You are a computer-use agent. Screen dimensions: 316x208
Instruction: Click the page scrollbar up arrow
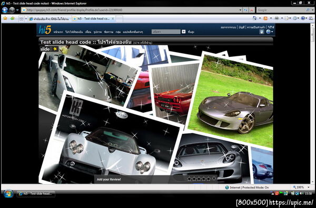[x=312, y=25]
